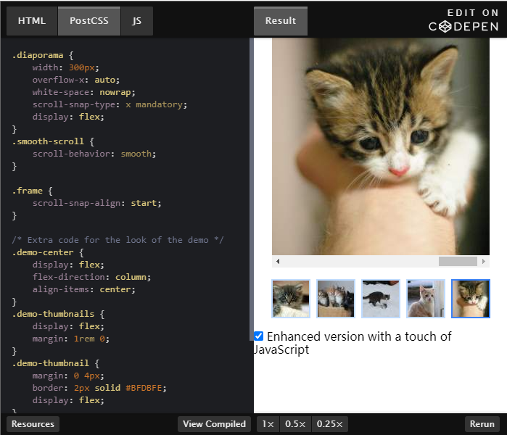Screen dimensions: 507x435
Task: Open the JS code tab
Action: tap(136, 21)
